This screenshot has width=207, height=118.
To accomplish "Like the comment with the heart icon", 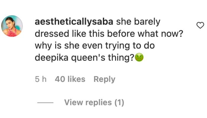I will 200,26.
